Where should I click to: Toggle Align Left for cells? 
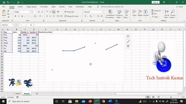tap(47, 16)
